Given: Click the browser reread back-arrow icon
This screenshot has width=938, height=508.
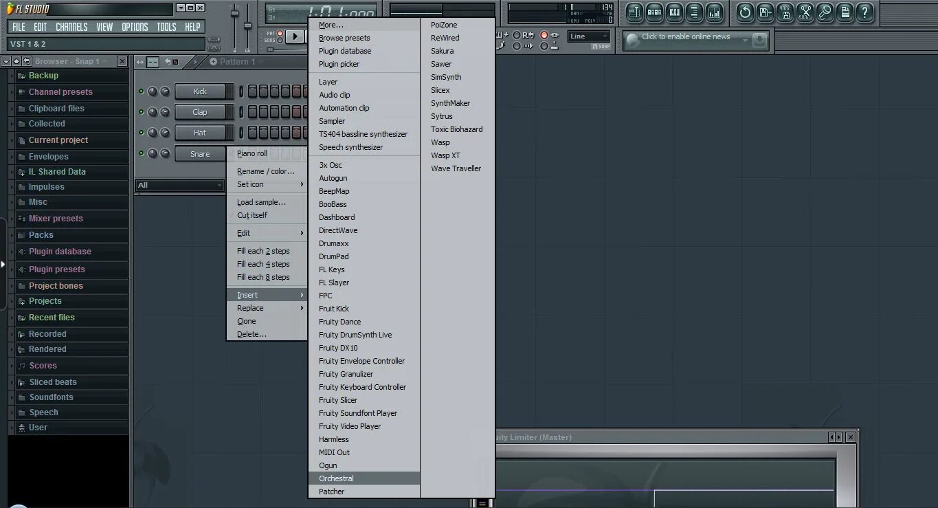Looking at the screenshot, I should [x=26, y=61].
